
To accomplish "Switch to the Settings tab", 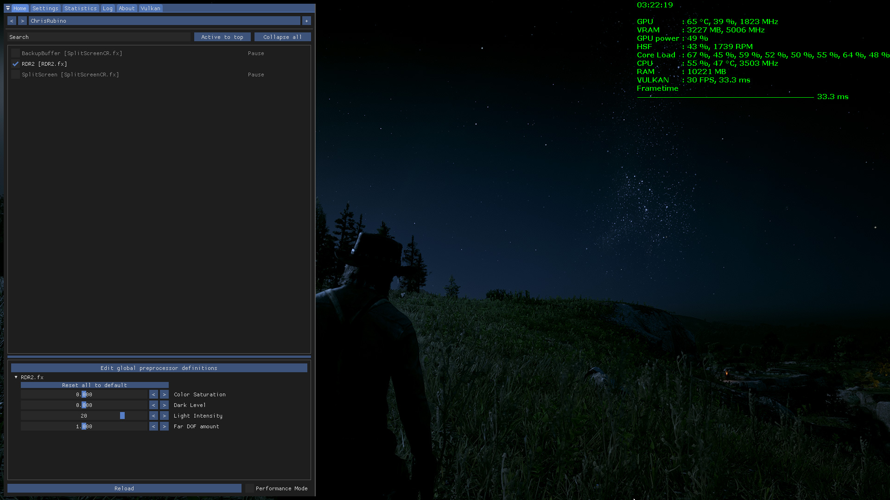I will [45, 8].
